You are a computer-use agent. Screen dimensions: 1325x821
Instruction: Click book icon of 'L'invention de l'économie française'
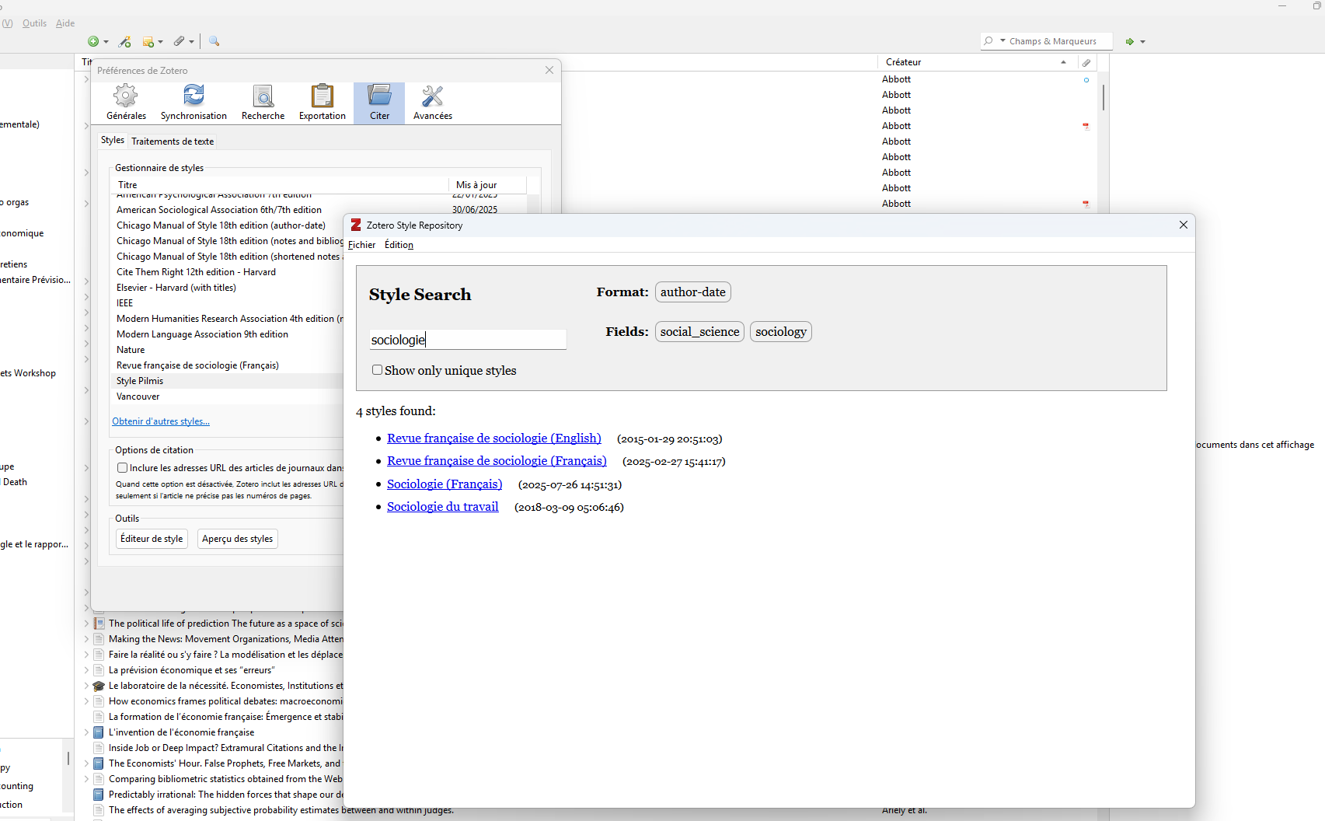(99, 732)
